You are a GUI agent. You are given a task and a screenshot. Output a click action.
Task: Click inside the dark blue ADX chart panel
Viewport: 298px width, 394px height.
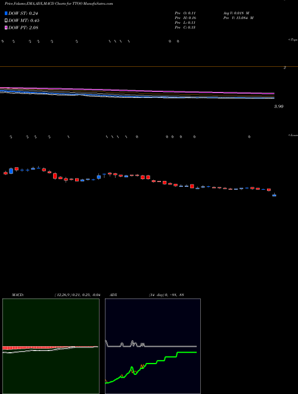153,346
